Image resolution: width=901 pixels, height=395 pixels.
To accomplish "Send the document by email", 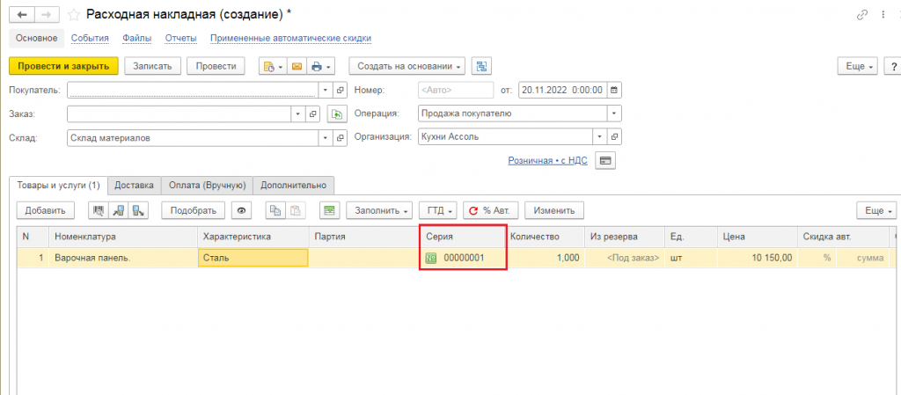I will pos(297,66).
